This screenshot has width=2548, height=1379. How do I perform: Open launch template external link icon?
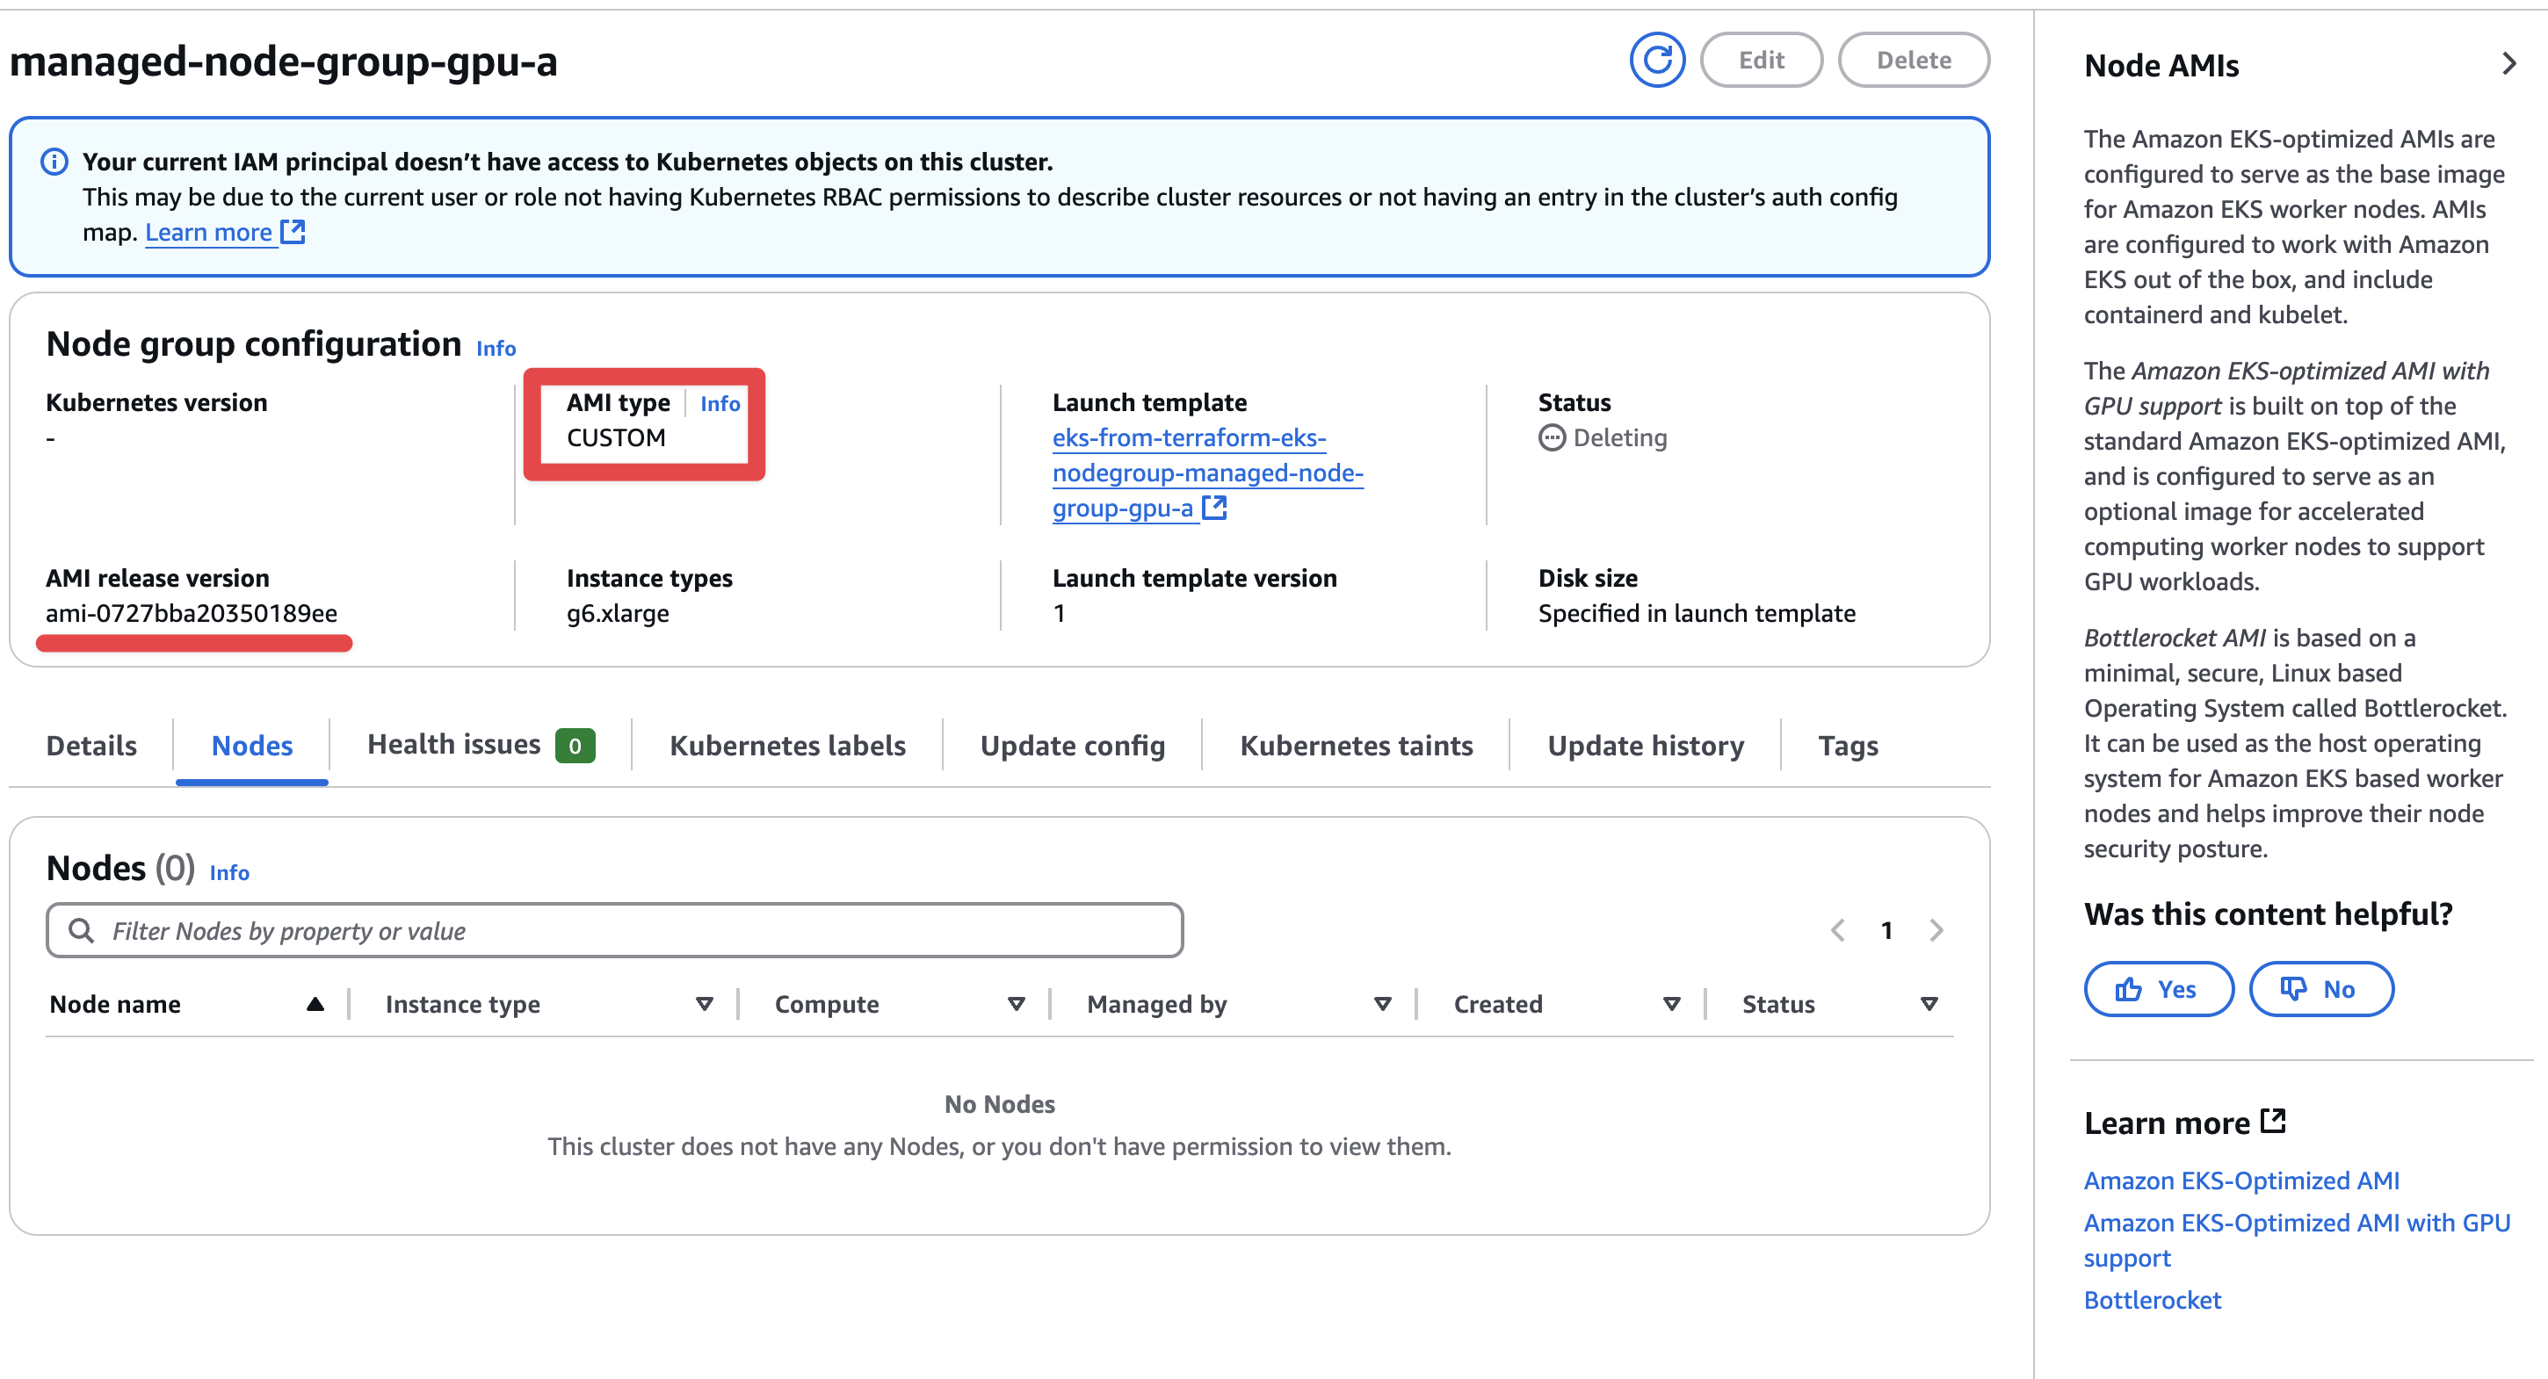click(1213, 508)
